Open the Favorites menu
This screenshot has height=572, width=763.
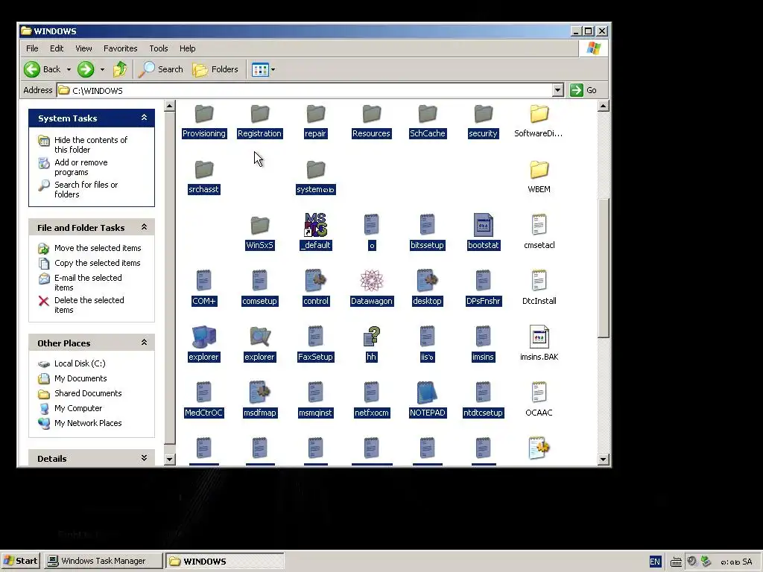coord(120,48)
